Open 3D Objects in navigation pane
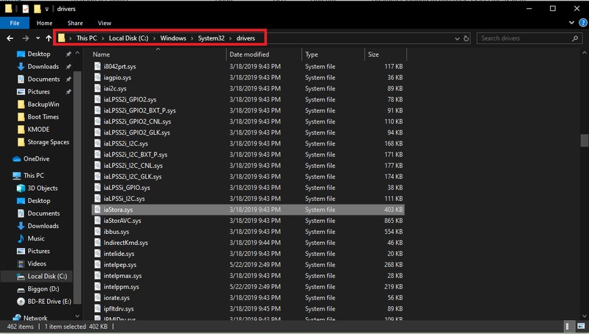The width and height of the screenshot is (589, 334). point(43,188)
